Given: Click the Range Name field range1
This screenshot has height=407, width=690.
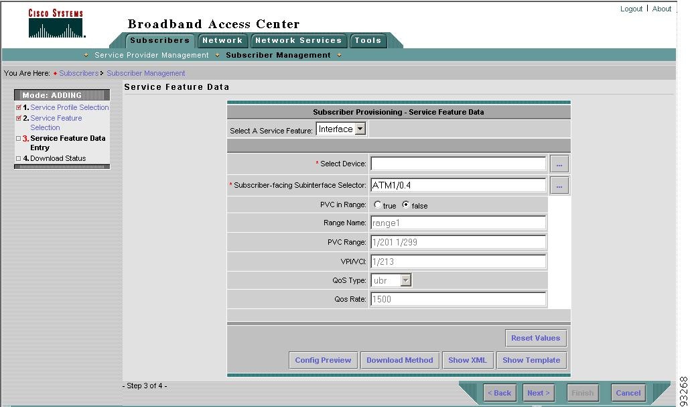Looking at the screenshot, I should 458,223.
